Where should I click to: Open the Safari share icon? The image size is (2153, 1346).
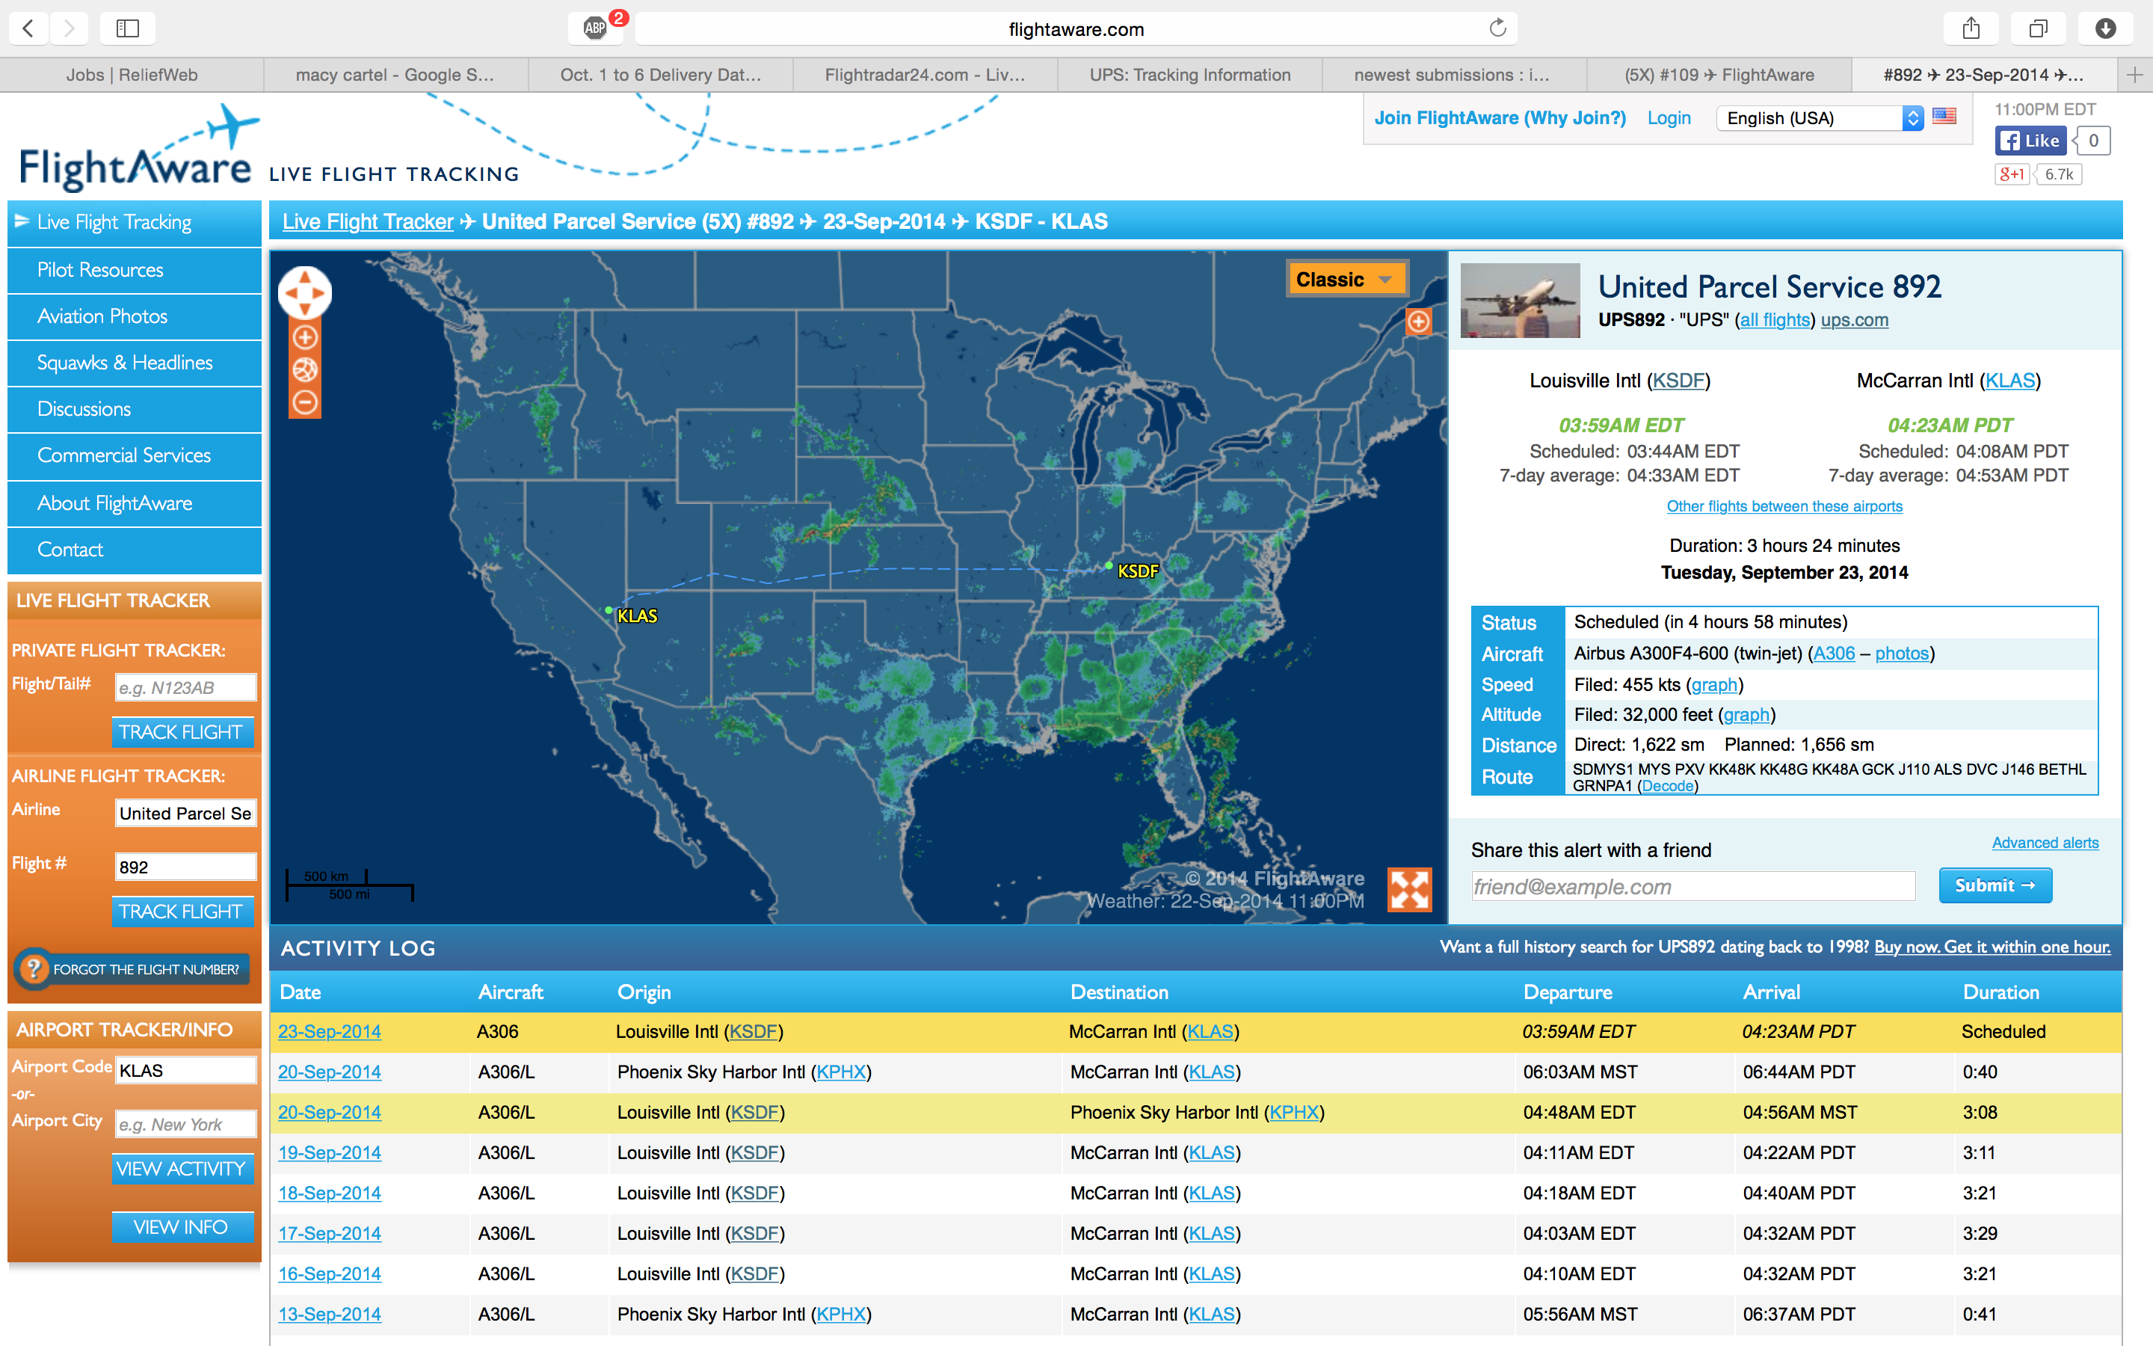click(1971, 28)
